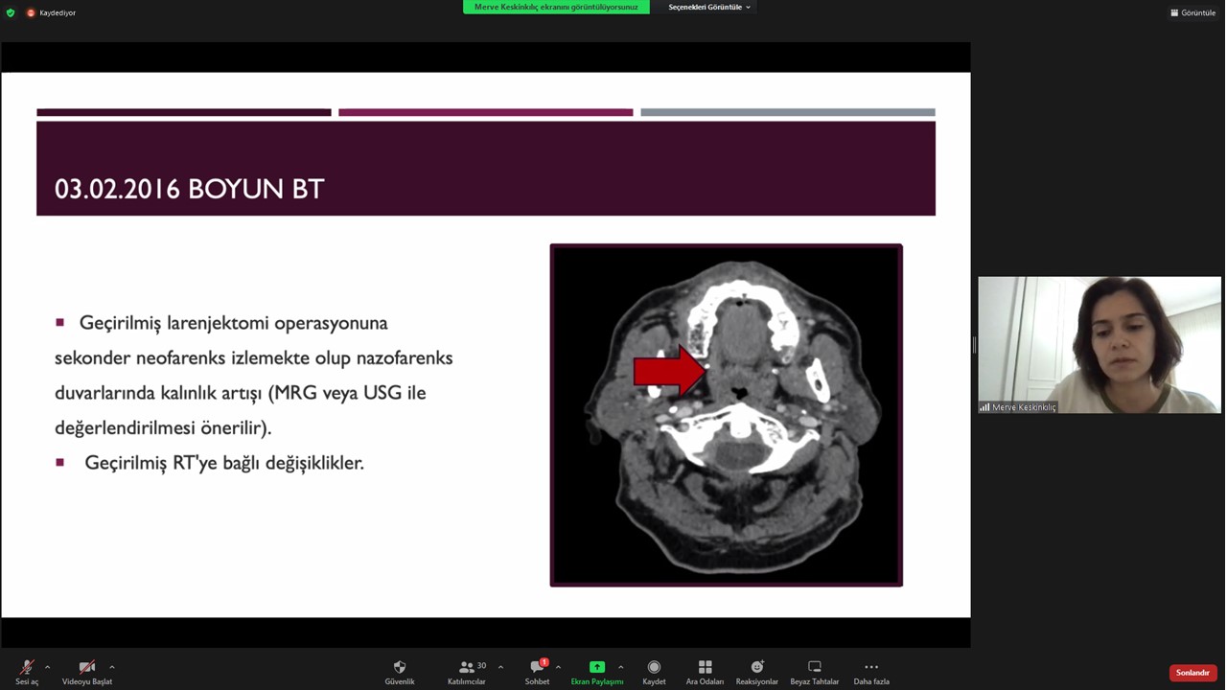
Task: Click the green encryption shield icon
Action: [11, 12]
